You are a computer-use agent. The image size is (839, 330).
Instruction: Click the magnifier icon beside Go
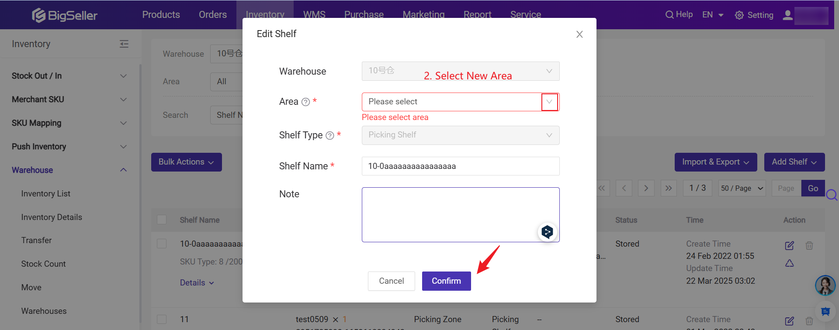pos(832,195)
